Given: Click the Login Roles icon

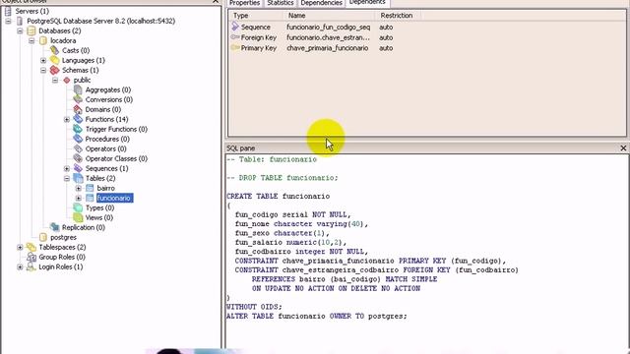Looking at the screenshot, I should click(x=31, y=266).
